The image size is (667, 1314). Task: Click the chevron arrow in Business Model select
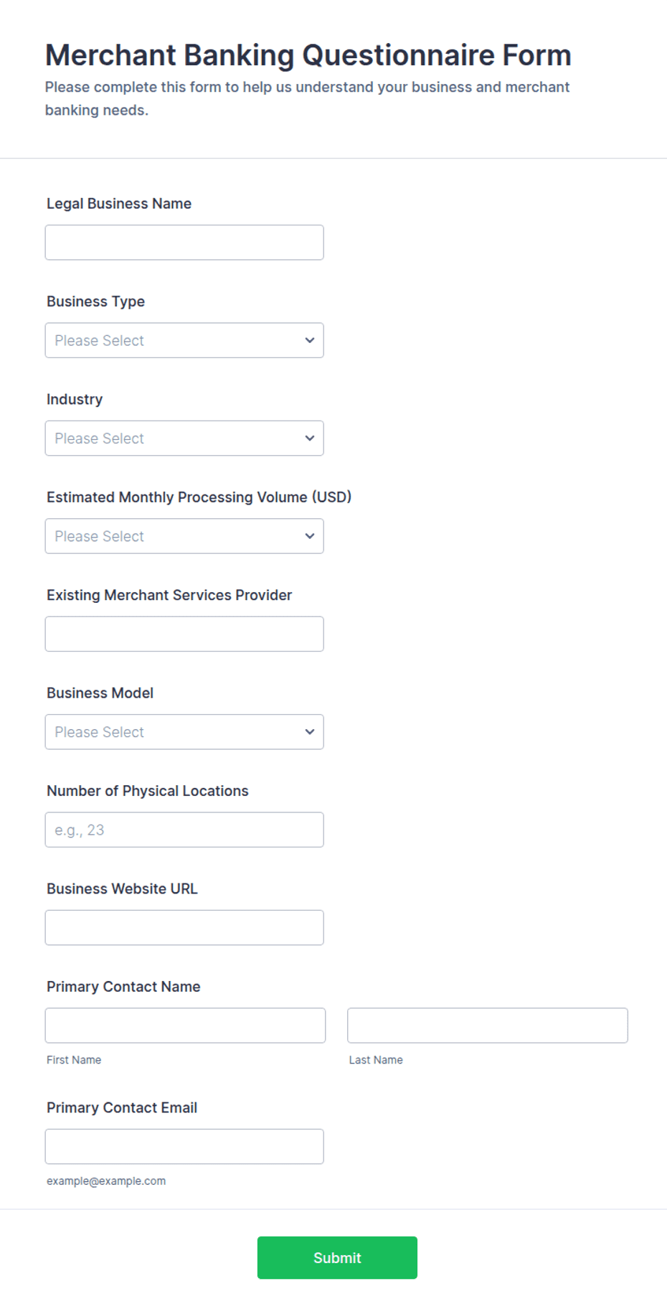tap(310, 732)
